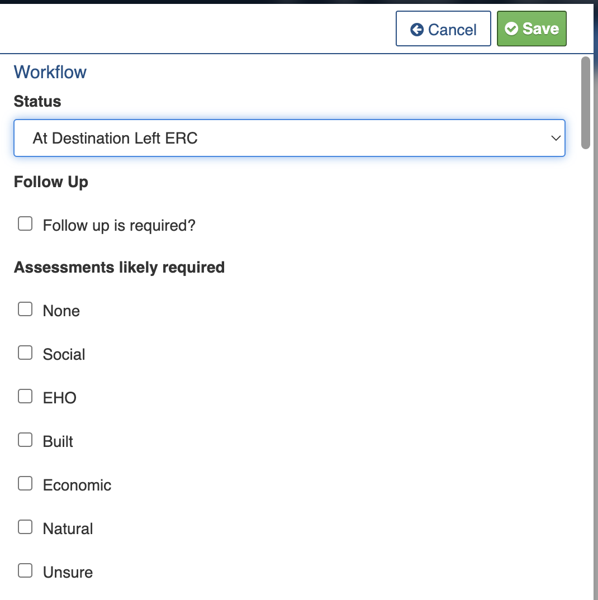Click the Follow Up section label

click(x=51, y=182)
